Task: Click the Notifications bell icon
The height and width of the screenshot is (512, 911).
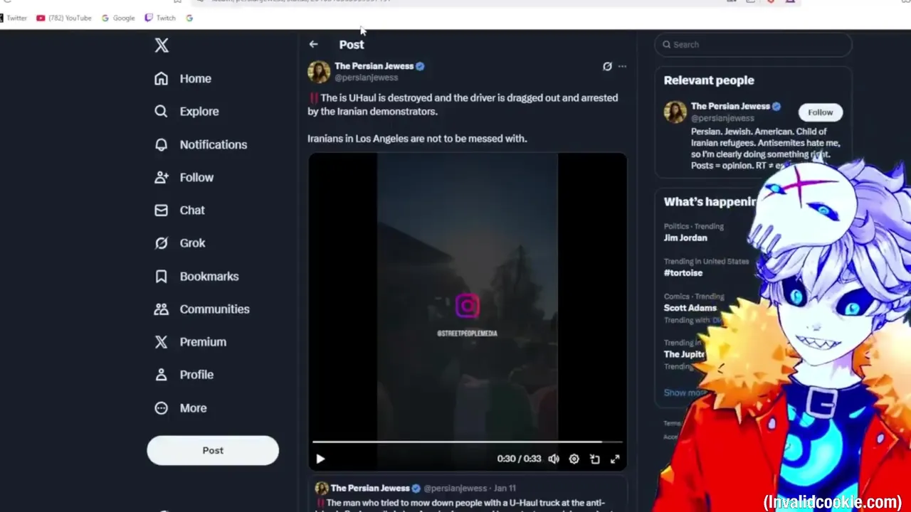Action: pyautogui.click(x=162, y=144)
